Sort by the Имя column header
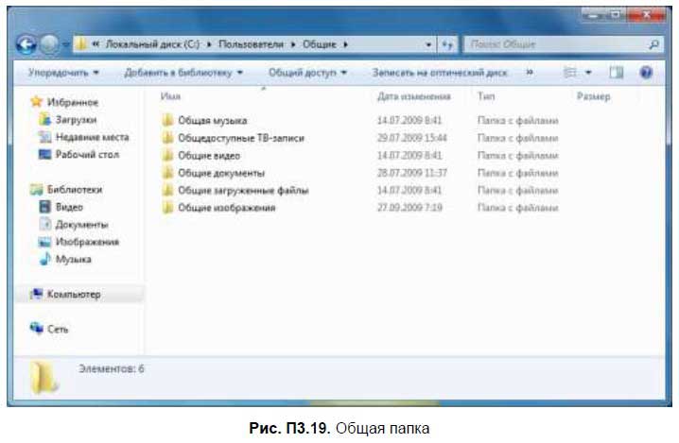Image resolution: width=679 pixels, height=443 pixels. click(170, 96)
